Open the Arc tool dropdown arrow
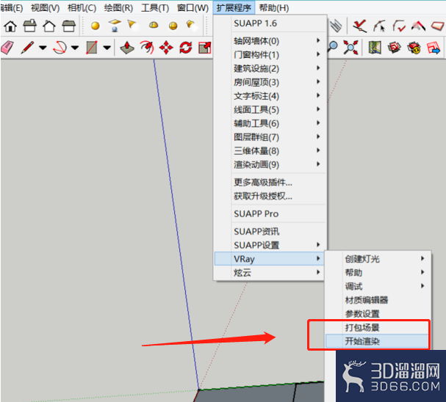Image resolution: width=446 pixels, height=402 pixels. tap(75, 48)
